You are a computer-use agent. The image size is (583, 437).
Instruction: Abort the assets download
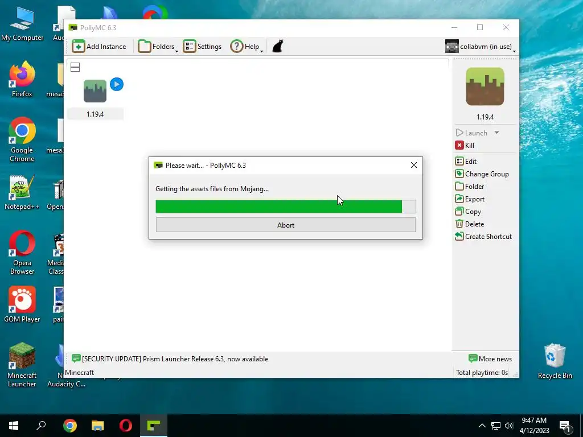(x=286, y=225)
